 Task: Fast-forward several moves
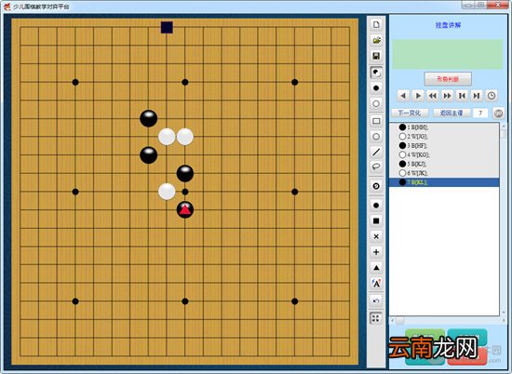[x=447, y=96]
